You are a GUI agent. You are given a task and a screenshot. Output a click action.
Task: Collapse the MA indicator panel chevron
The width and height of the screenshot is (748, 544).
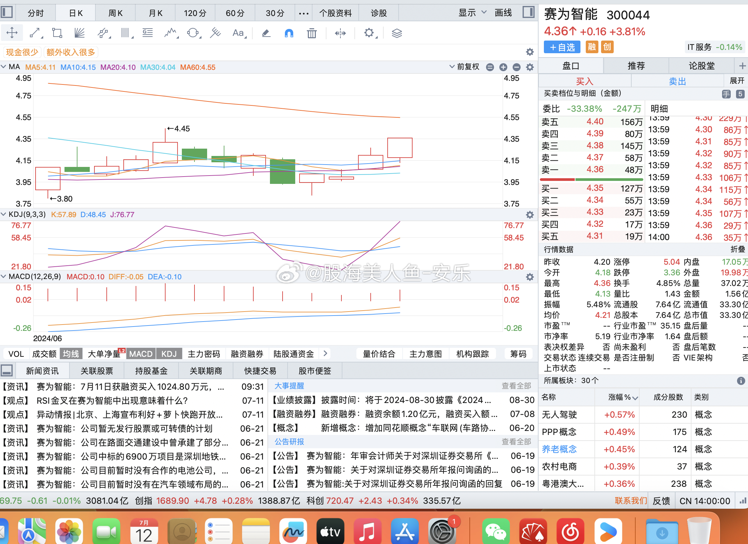pyautogui.click(x=3, y=67)
